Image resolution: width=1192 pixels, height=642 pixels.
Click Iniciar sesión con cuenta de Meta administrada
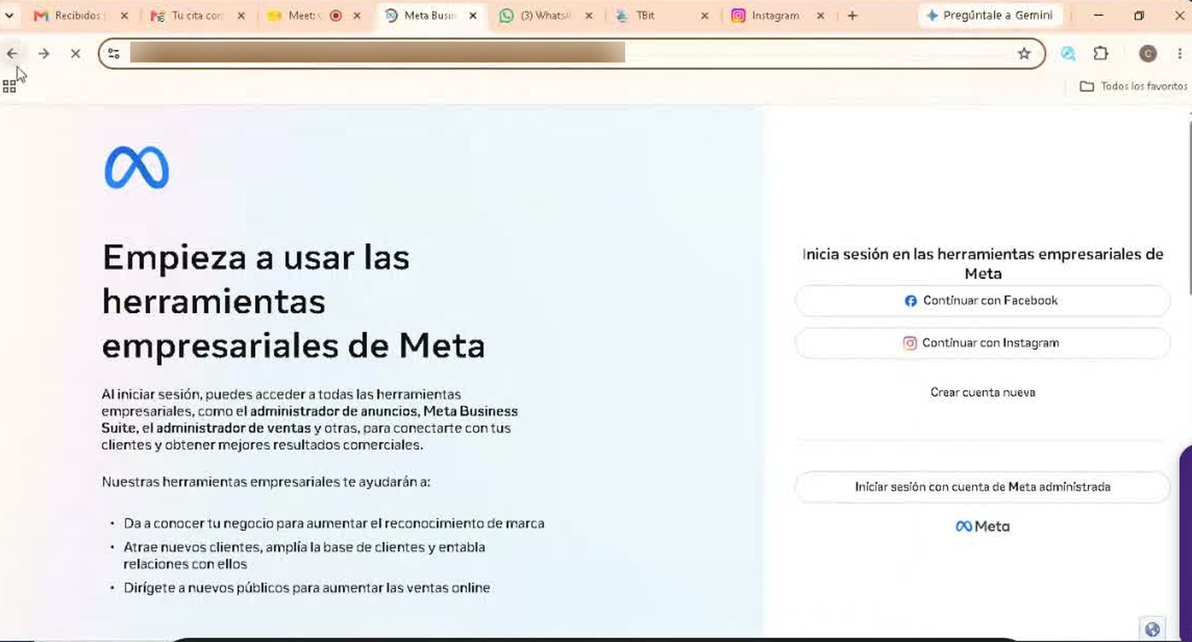pyautogui.click(x=982, y=487)
